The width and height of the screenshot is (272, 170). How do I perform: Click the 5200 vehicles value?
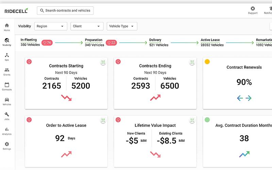(81, 86)
